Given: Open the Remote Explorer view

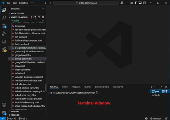Looking at the screenshot, I should pos(4,42).
